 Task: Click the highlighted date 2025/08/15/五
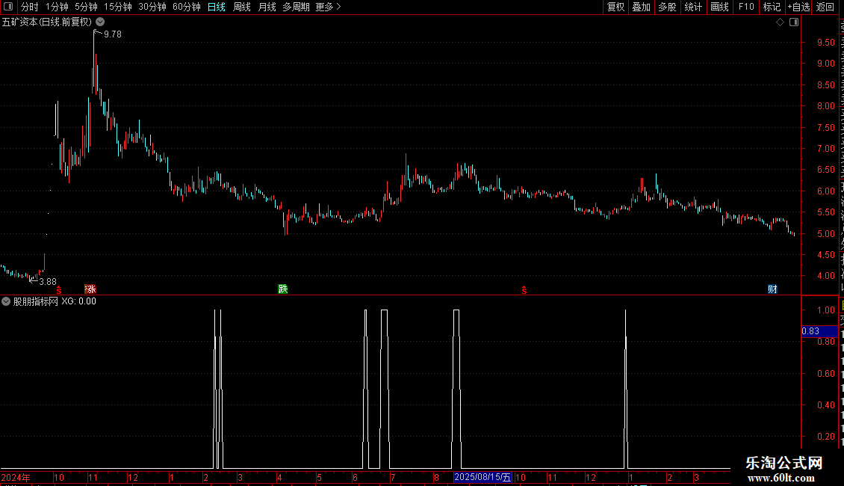click(x=482, y=477)
